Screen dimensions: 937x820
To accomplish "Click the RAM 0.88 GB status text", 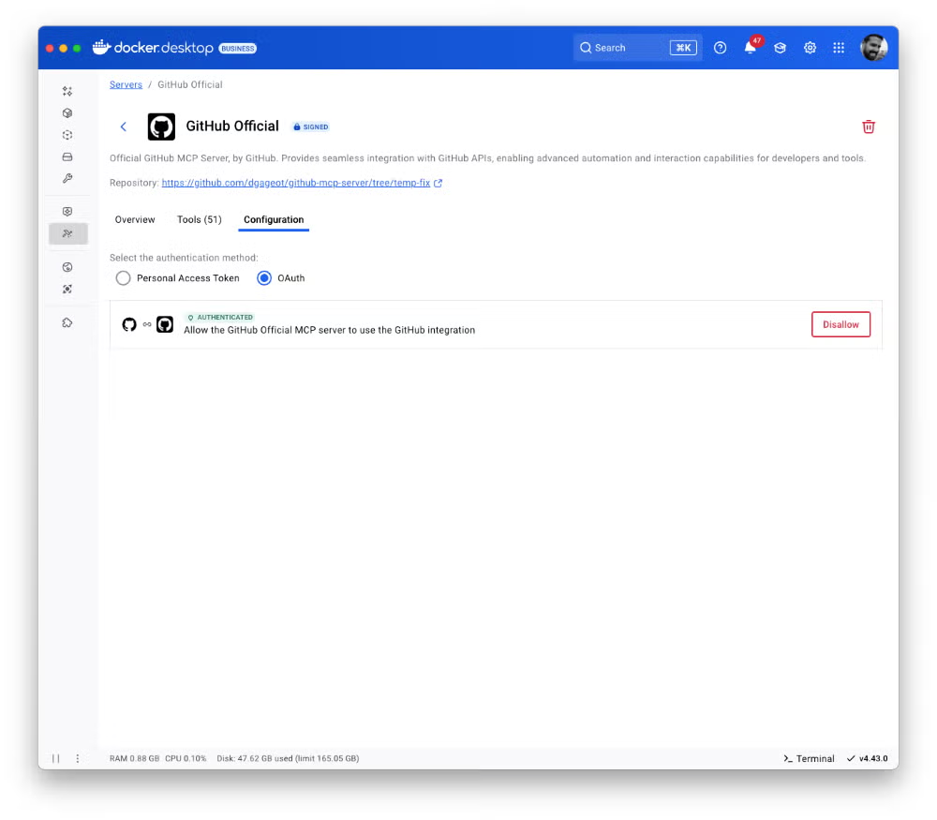I will (134, 758).
